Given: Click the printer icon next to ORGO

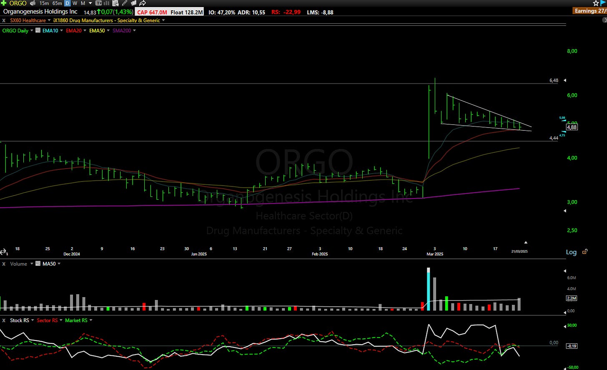Looking at the screenshot, I should (33, 3).
